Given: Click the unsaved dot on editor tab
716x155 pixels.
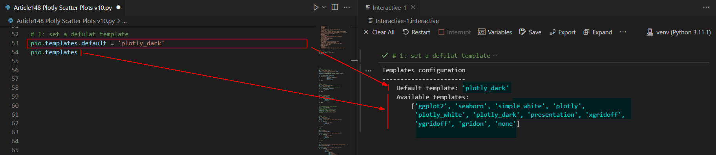Looking at the screenshot, I should click(x=118, y=7).
